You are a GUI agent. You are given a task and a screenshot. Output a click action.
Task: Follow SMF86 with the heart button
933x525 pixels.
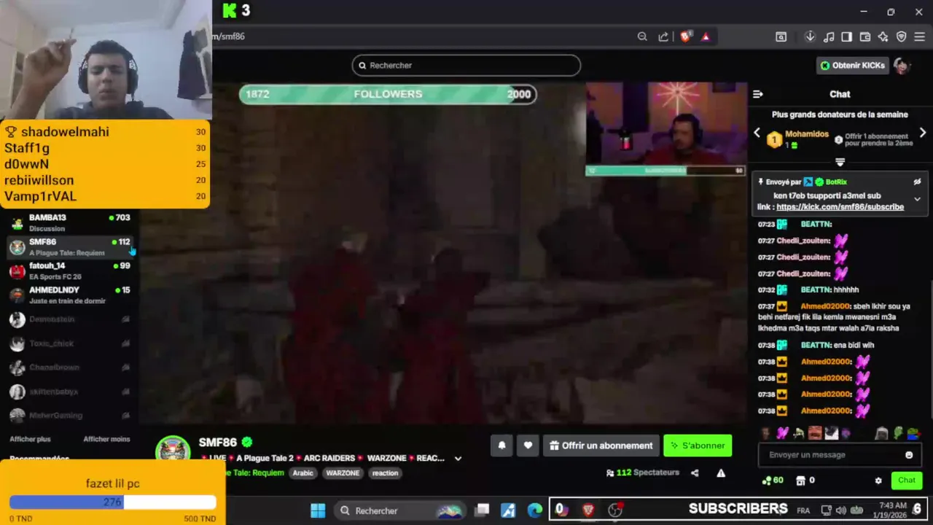(528, 446)
